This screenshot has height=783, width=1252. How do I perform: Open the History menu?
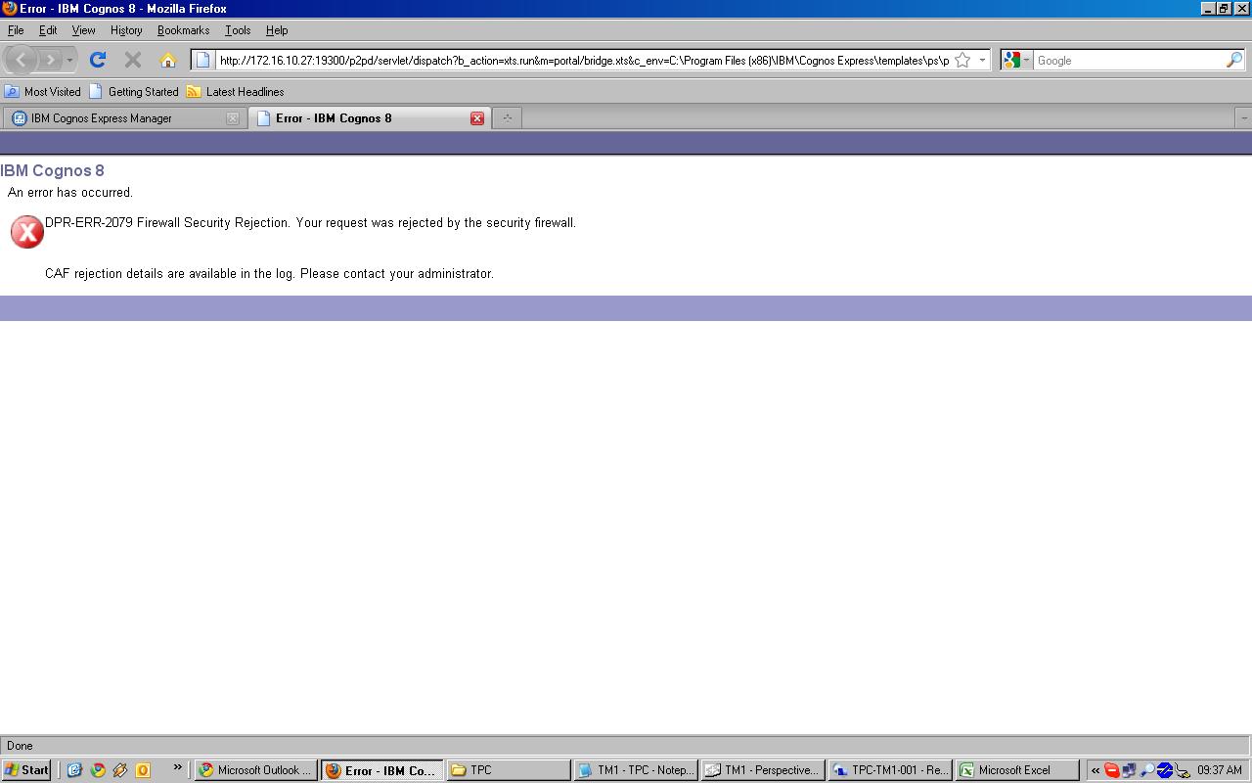tap(126, 30)
